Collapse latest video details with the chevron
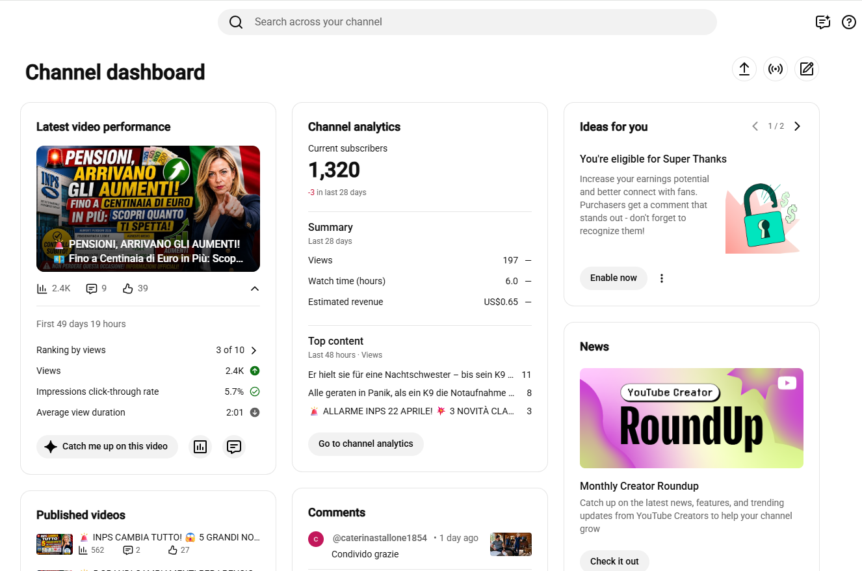Viewport: 862px width, 571px height. click(255, 289)
